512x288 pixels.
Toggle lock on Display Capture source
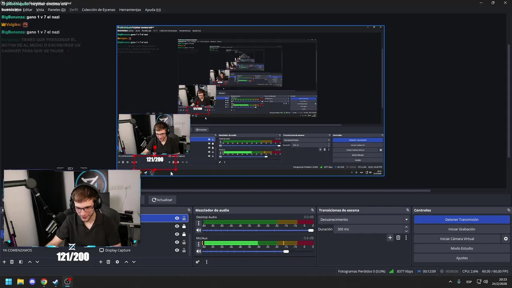[184, 250]
